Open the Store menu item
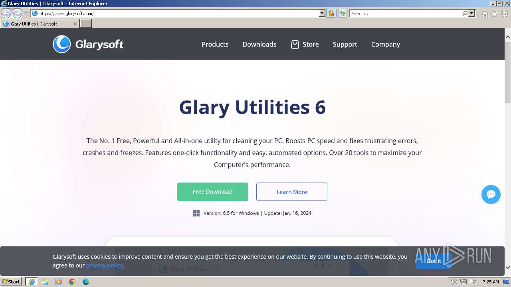 pyautogui.click(x=311, y=44)
